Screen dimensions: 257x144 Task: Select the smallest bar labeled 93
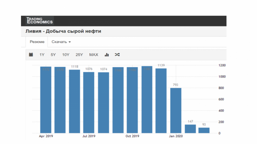coord(204,130)
